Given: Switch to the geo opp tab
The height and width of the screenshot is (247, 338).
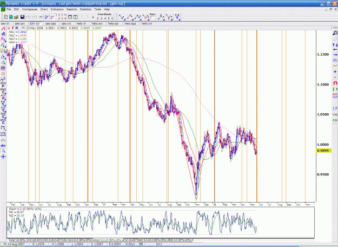Looking at the screenshot, I should pyautogui.click(x=51, y=23).
